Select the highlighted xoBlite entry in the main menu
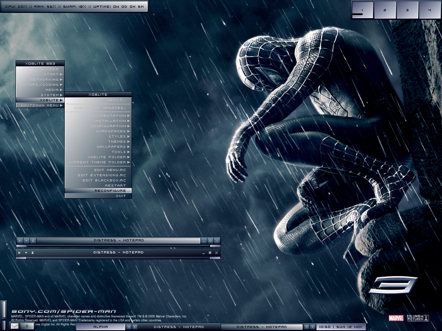This screenshot has width=442, height=331. (40, 100)
